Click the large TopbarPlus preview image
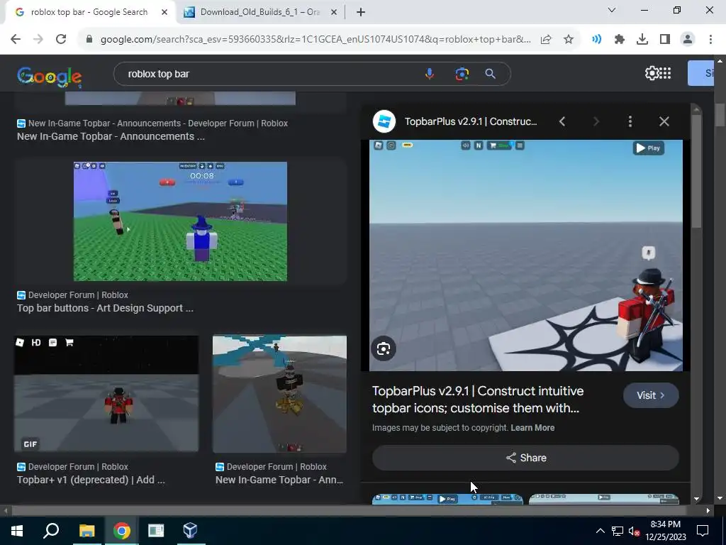The height and width of the screenshot is (545, 726). [x=525, y=255]
